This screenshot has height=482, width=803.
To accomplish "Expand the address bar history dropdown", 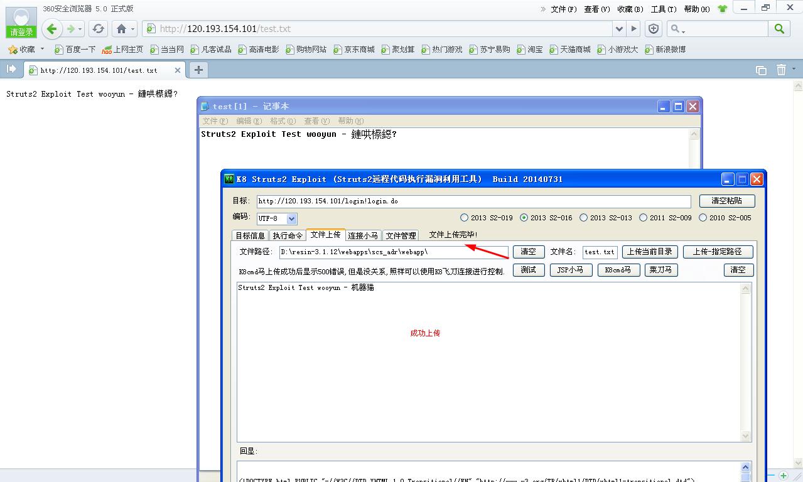I will click(619, 29).
